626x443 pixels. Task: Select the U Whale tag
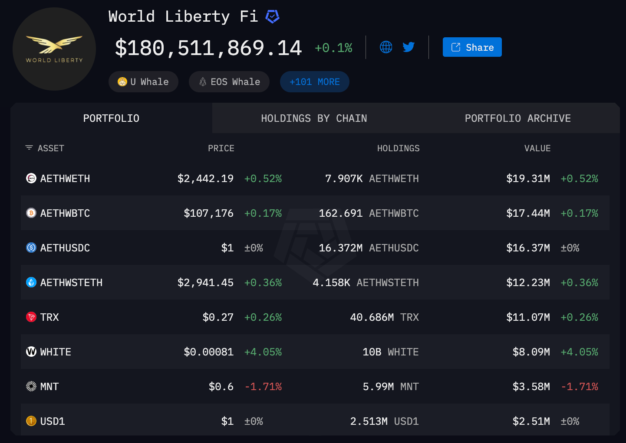[143, 82]
